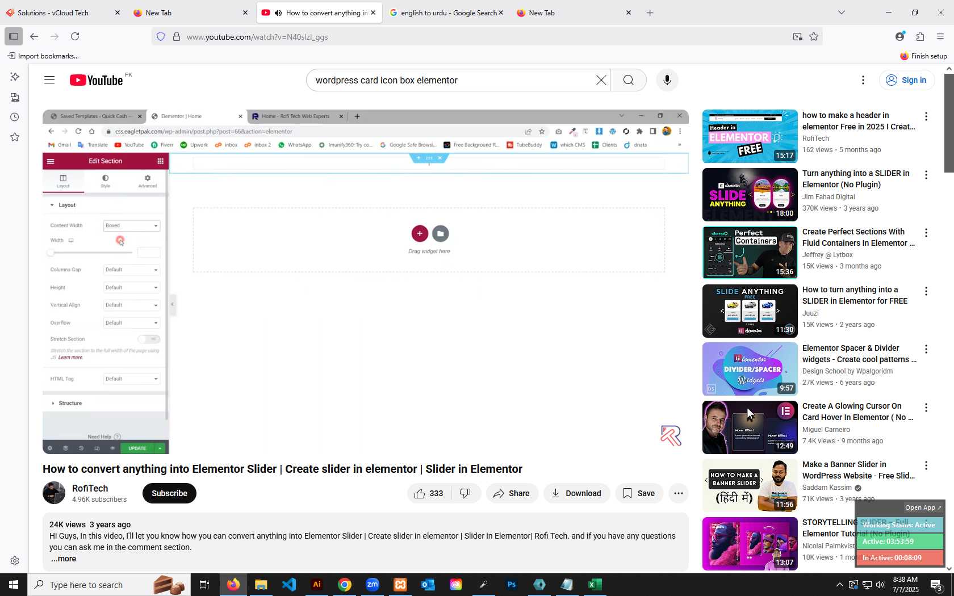Open how to make a header thumbnail

pyautogui.click(x=750, y=136)
